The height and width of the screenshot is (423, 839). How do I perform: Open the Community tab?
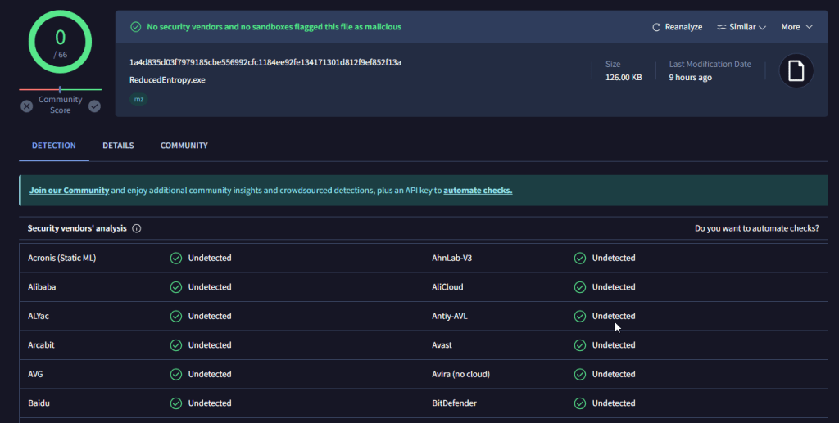pos(184,146)
